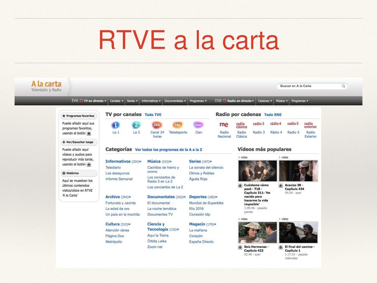Click the search magnifier icon
This screenshot has height=283, width=377.
[343, 86]
